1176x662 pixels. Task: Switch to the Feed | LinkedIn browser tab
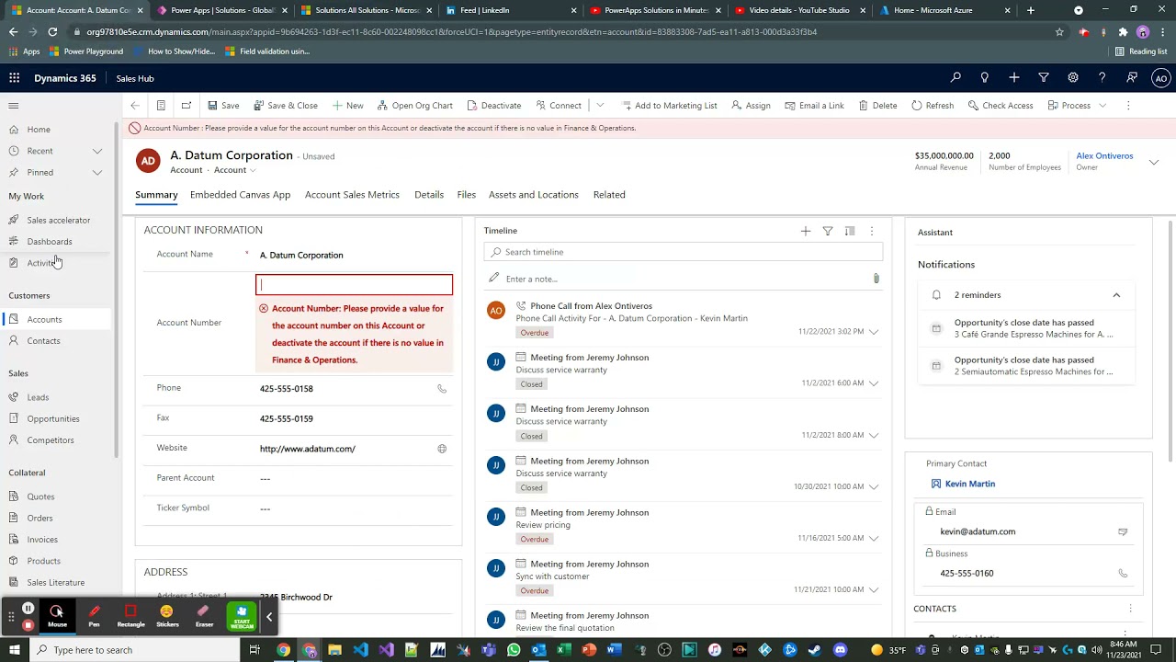(510, 10)
